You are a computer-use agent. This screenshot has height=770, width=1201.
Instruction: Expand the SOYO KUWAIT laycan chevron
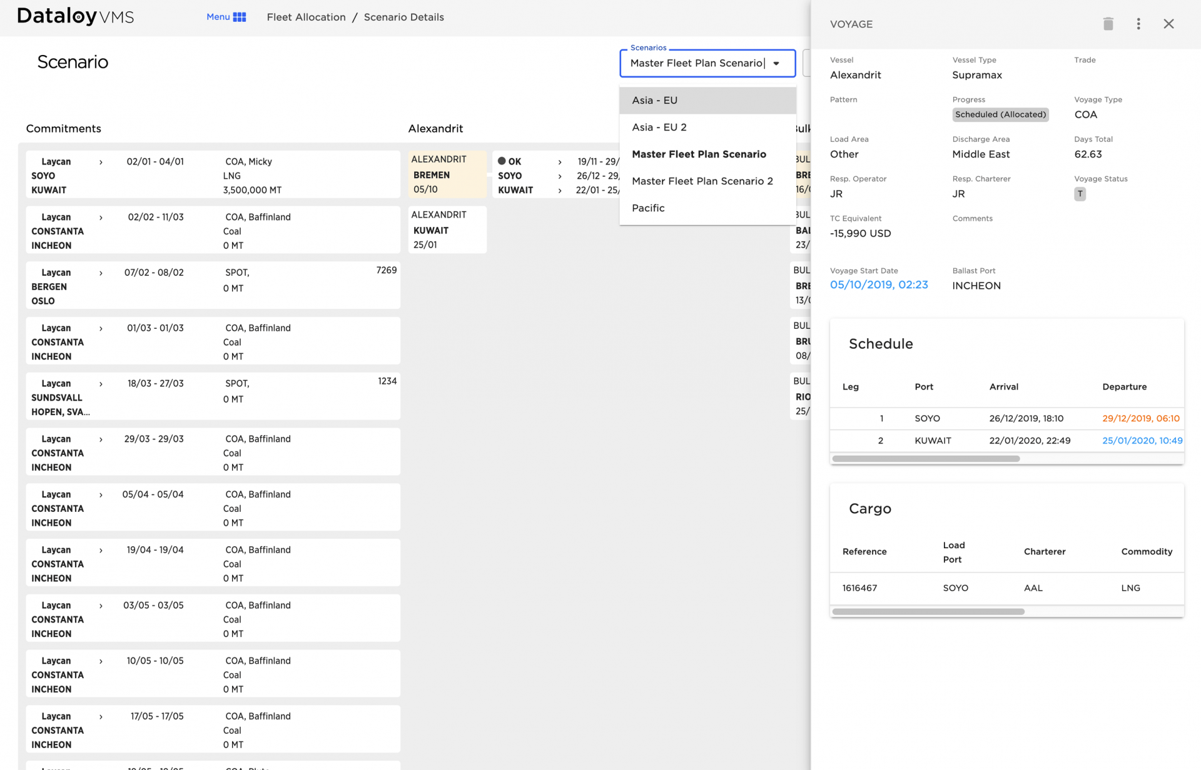pos(101,162)
